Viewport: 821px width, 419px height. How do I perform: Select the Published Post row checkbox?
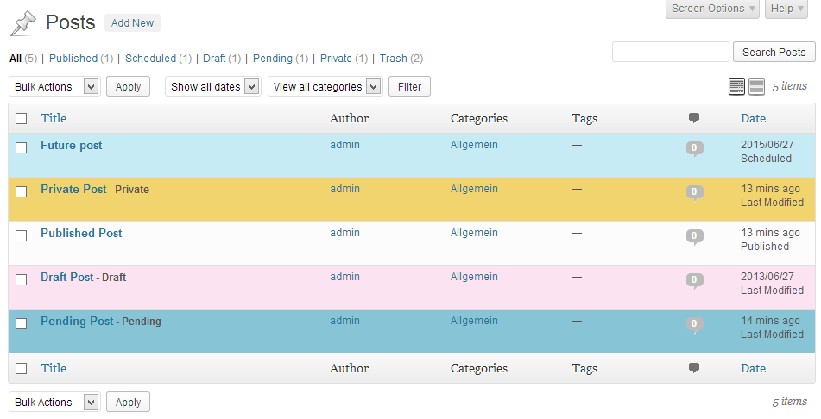(22, 235)
